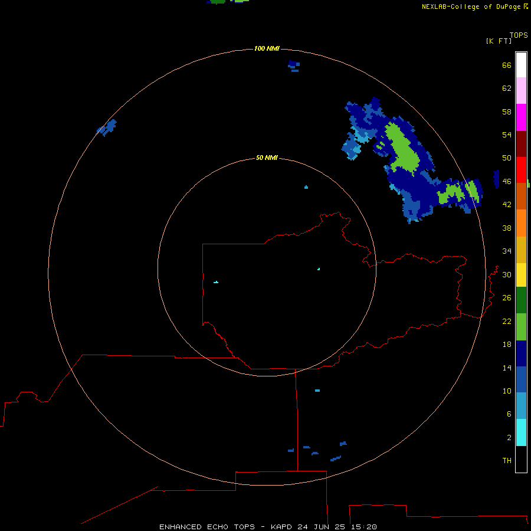This screenshot has width=531, height=531.
Task: Click the black TH legend swatch
Action: click(x=521, y=459)
